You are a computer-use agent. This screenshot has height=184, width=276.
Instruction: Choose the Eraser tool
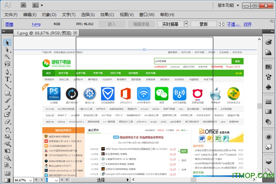(7, 121)
